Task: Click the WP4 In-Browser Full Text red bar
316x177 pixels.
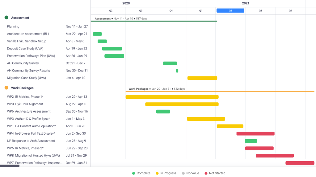Action: pos(255,134)
